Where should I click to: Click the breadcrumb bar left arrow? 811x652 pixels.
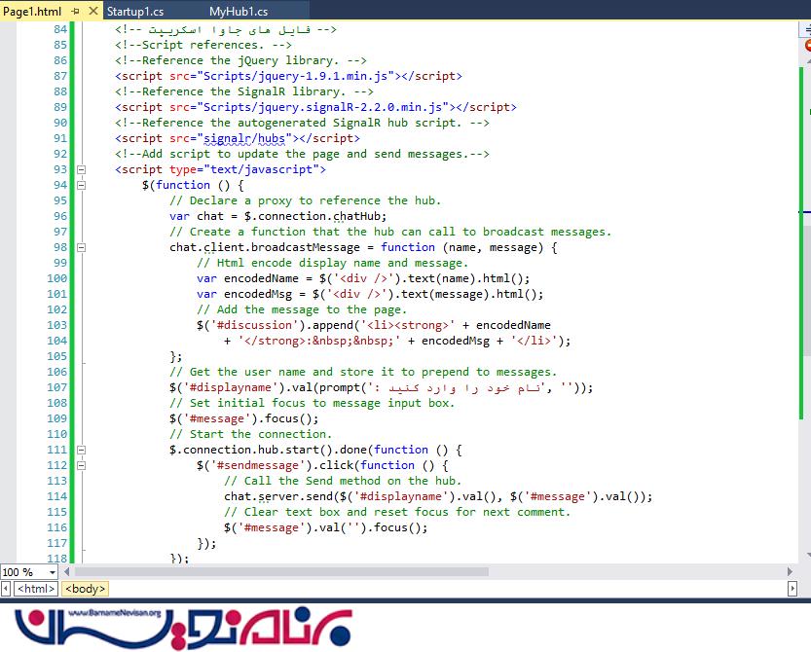click(x=7, y=589)
